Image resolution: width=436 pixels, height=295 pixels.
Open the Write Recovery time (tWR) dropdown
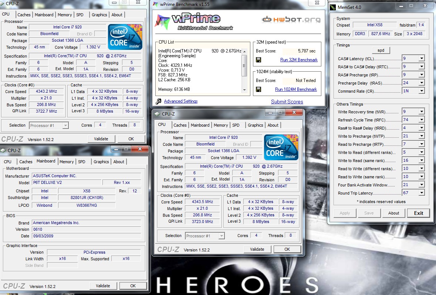click(422, 112)
